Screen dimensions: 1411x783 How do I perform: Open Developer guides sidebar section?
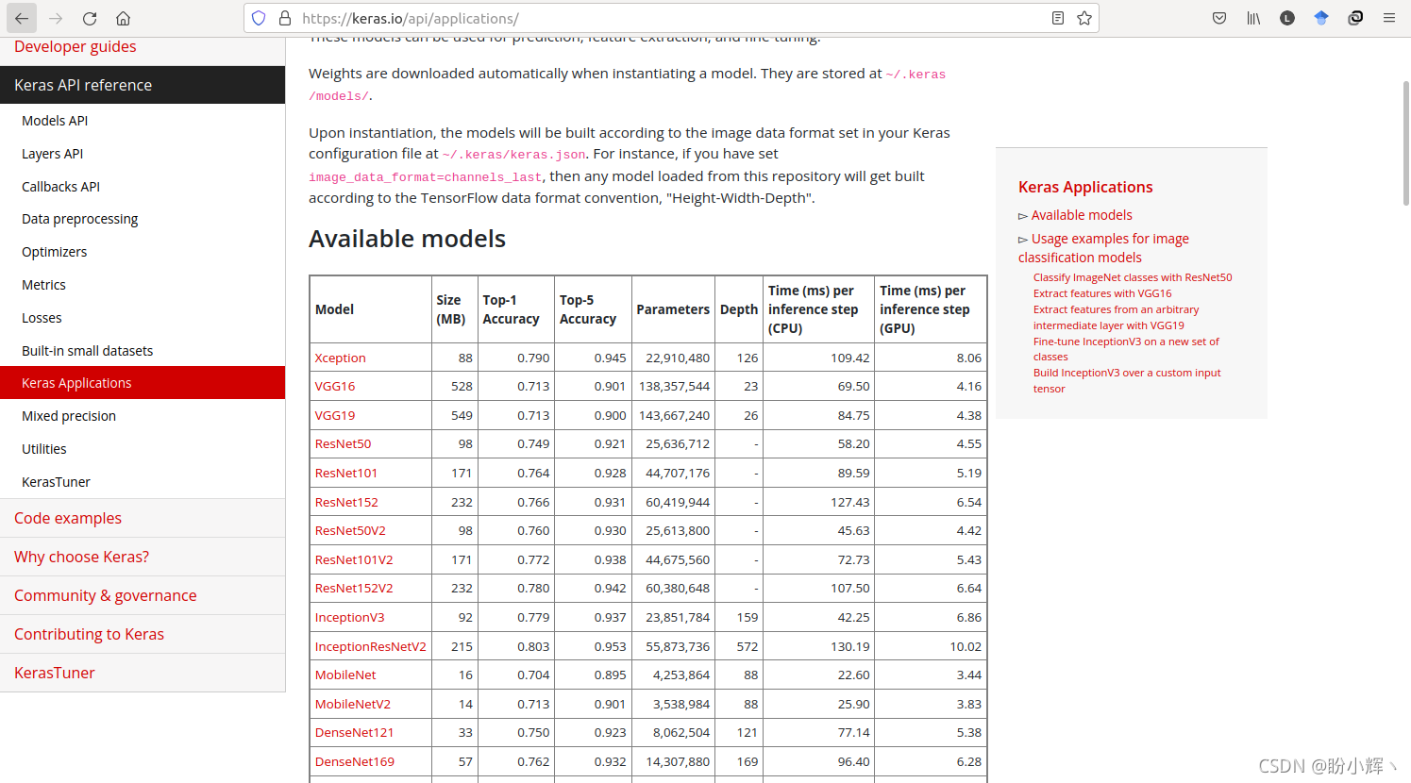(x=75, y=46)
